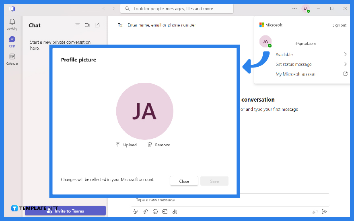Image resolution: width=354 pixels, height=221 pixels.
Task: Open My Microsoft account link
Action: (x=311, y=74)
